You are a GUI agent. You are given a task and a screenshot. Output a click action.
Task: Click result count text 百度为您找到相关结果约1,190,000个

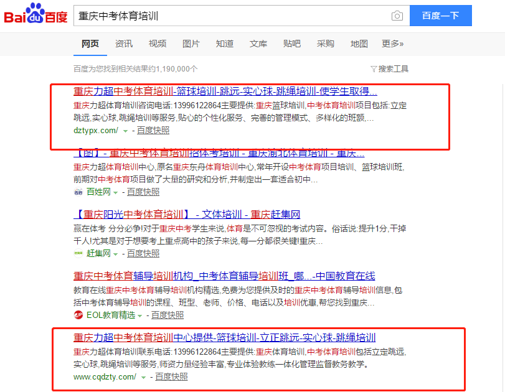coord(136,69)
